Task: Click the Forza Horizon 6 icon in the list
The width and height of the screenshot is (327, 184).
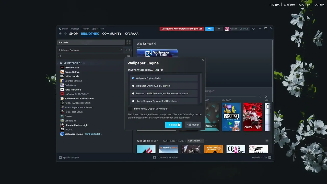Action: (x=62, y=90)
